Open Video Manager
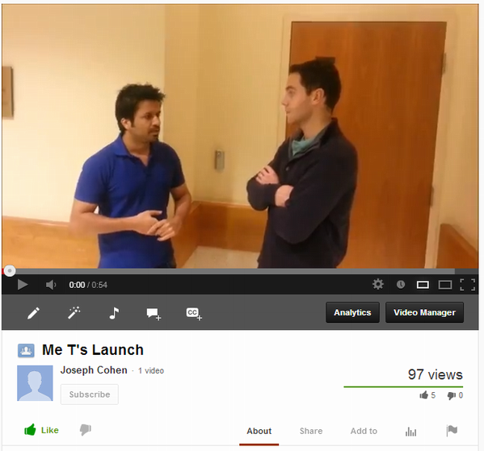Viewport: 484px width, 451px height. [x=424, y=312]
